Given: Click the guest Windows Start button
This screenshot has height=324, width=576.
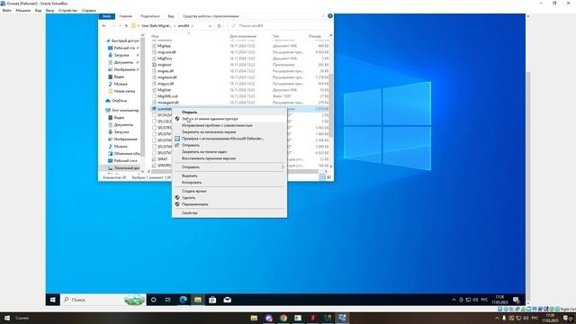Looking at the screenshot, I should [52, 300].
